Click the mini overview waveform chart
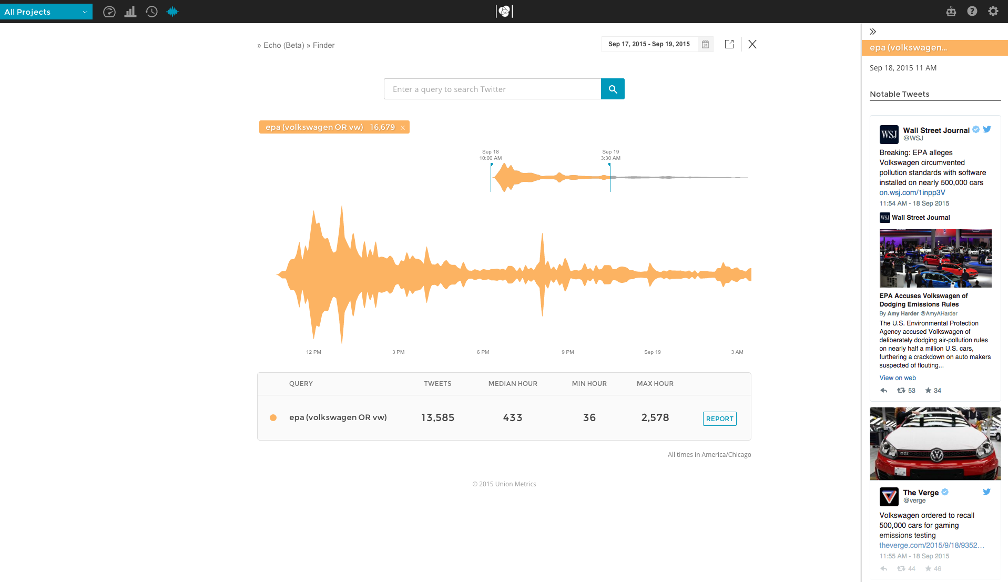 tap(619, 177)
